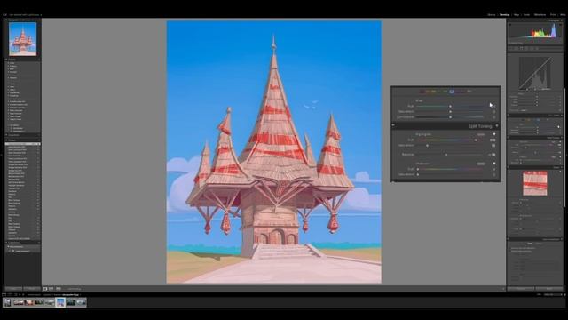Switch to the Library module
This screenshot has height=320, width=568.
coord(492,15)
